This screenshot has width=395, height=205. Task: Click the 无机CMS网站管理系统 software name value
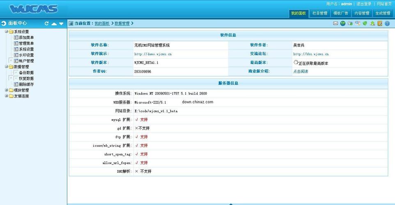tap(152, 45)
